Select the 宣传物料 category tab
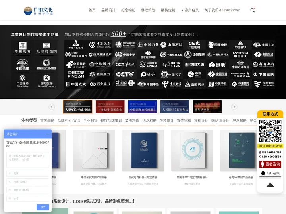Viewport: 286px width, 214px height. [184, 120]
